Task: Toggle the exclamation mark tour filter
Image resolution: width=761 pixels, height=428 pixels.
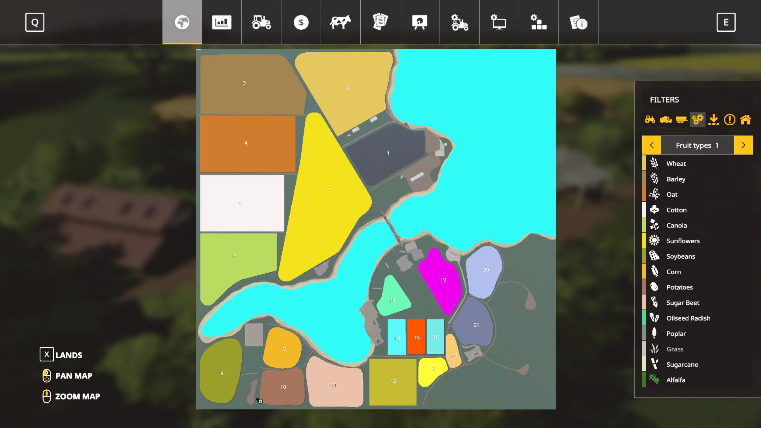Action: [729, 119]
